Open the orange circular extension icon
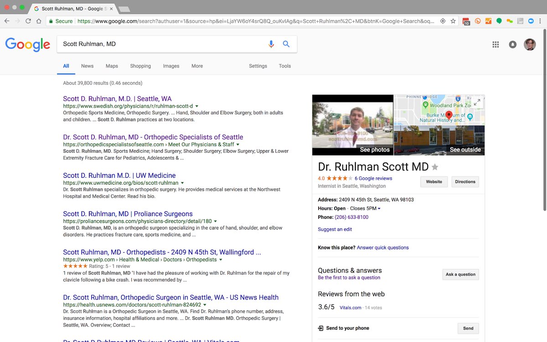547x342 pixels. (478, 21)
